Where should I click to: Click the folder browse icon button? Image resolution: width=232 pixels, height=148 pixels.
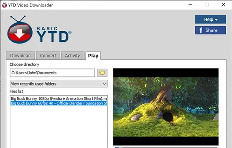point(102,72)
